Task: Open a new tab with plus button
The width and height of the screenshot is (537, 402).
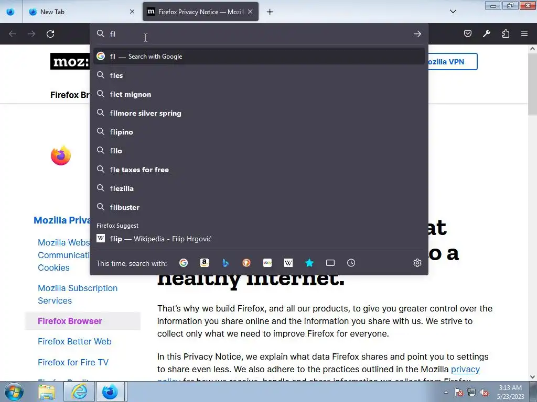Action: [x=270, y=12]
